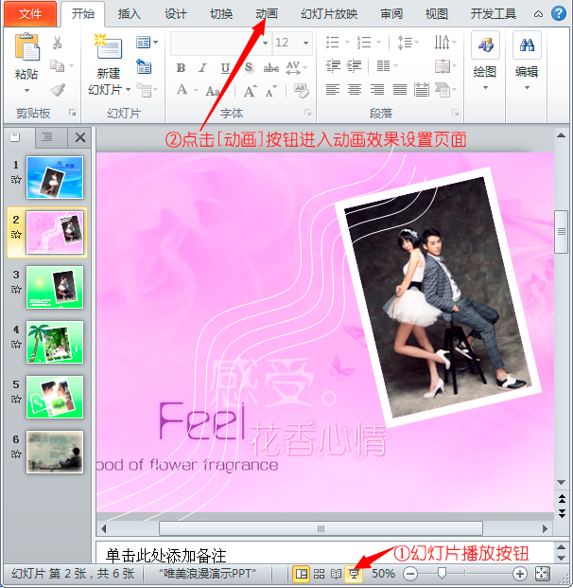
Task: Open the Editing dropdown button
Action: pyautogui.click(x=527, y=62)
